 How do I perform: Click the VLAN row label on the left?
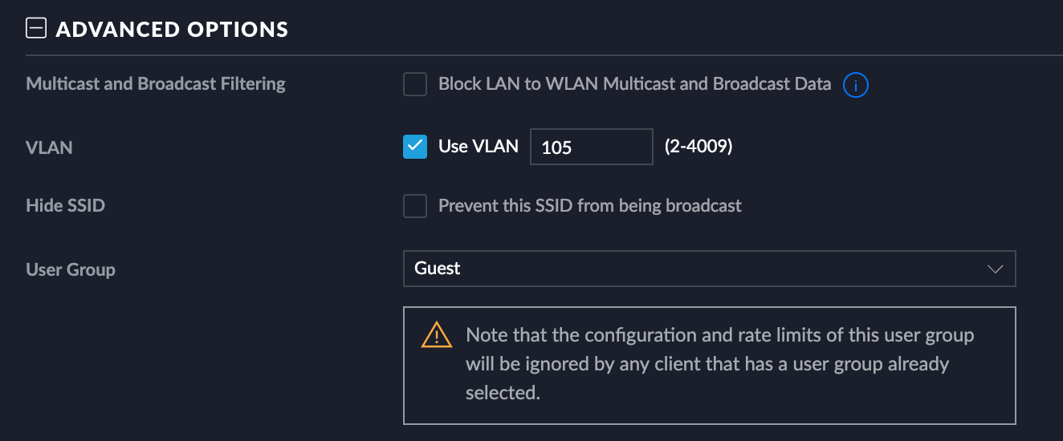50,148
